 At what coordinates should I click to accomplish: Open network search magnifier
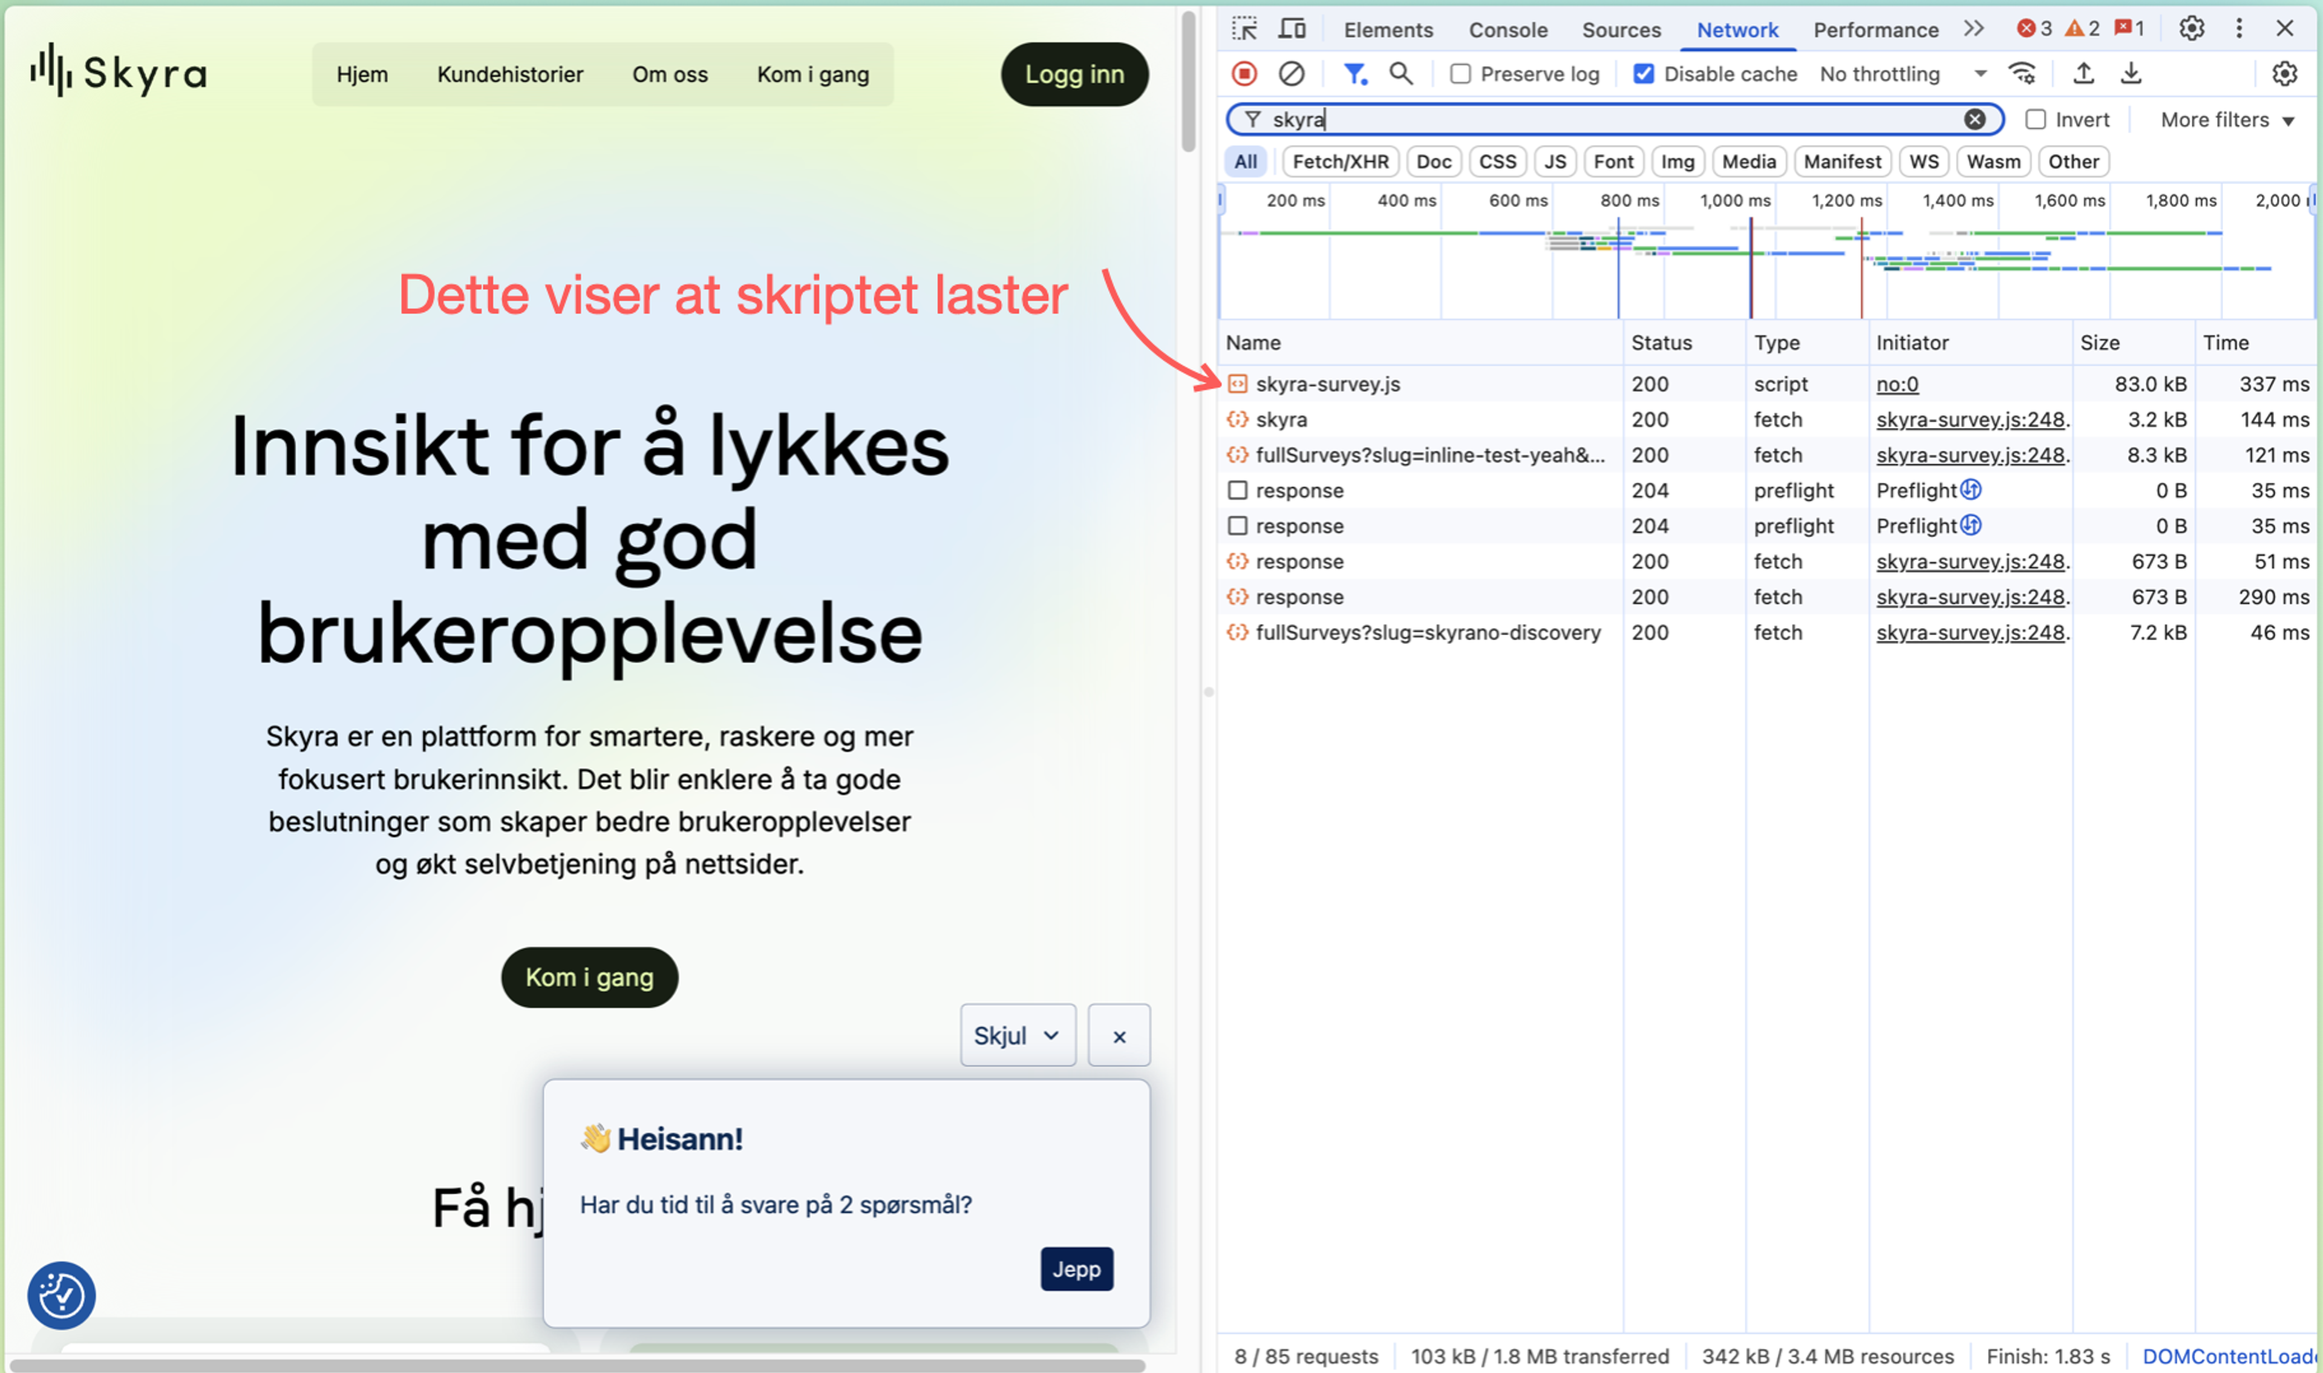point(1401,73)
